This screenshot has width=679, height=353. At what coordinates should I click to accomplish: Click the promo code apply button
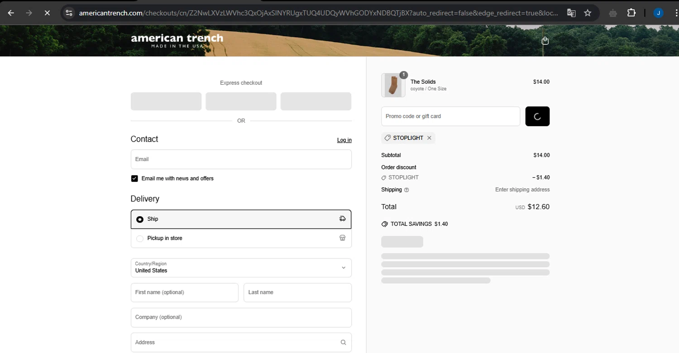click(537, 116)
